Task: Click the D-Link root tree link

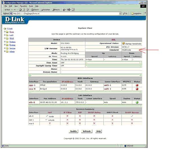Action: [x=10, y=28]
